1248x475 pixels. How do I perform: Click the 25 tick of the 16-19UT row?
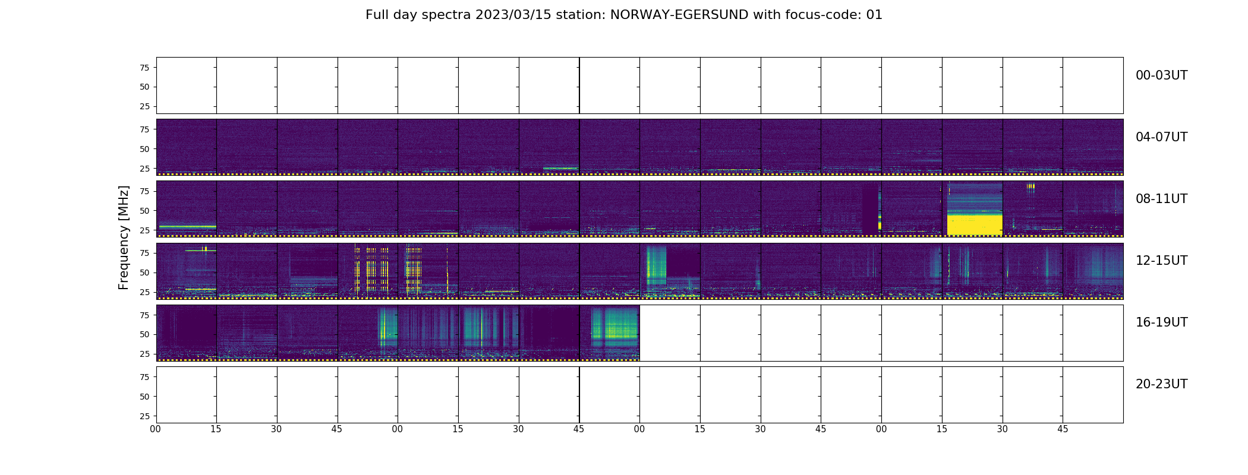pos(144,354)
